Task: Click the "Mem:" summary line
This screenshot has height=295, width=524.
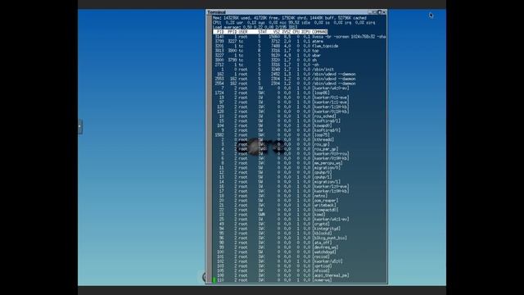Action: pyautogui.click(x=290, y=18)
